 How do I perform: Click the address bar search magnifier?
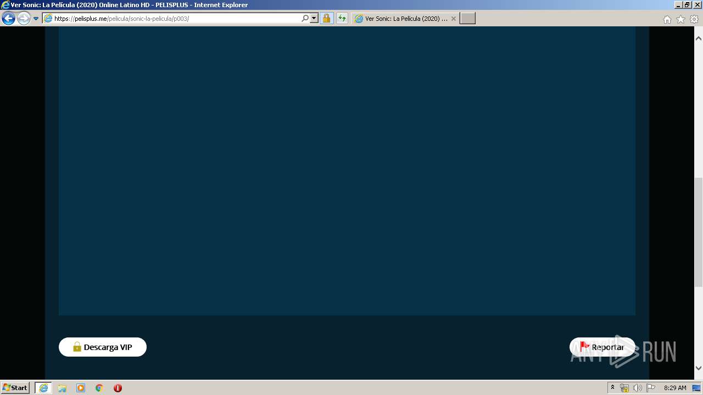click(305, 19)
